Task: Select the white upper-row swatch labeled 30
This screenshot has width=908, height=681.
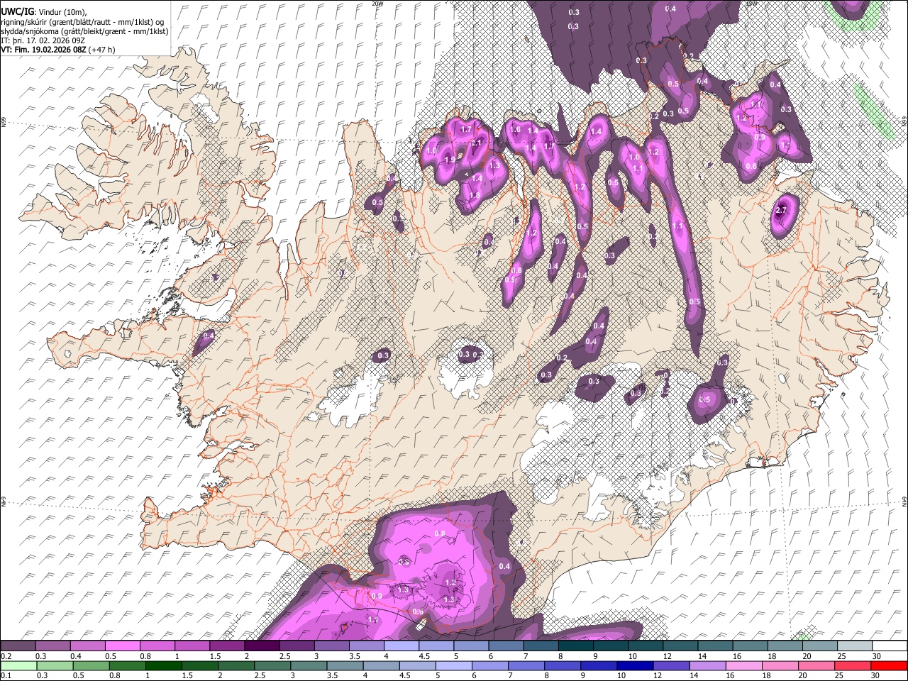Action: (890, 646)
